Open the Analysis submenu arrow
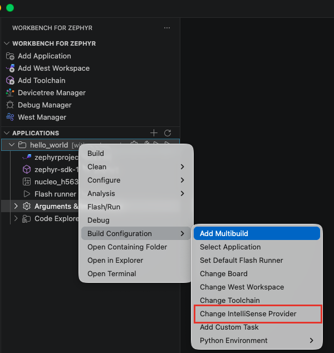 click(182, 193)
